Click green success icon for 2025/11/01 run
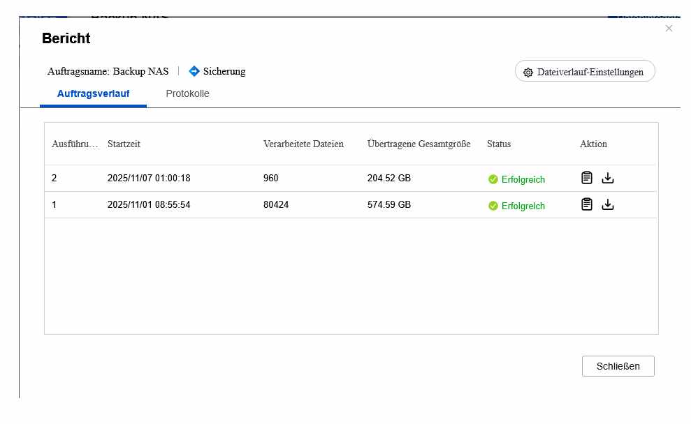This screenshot has height=424, width=691. coord(493,206)
